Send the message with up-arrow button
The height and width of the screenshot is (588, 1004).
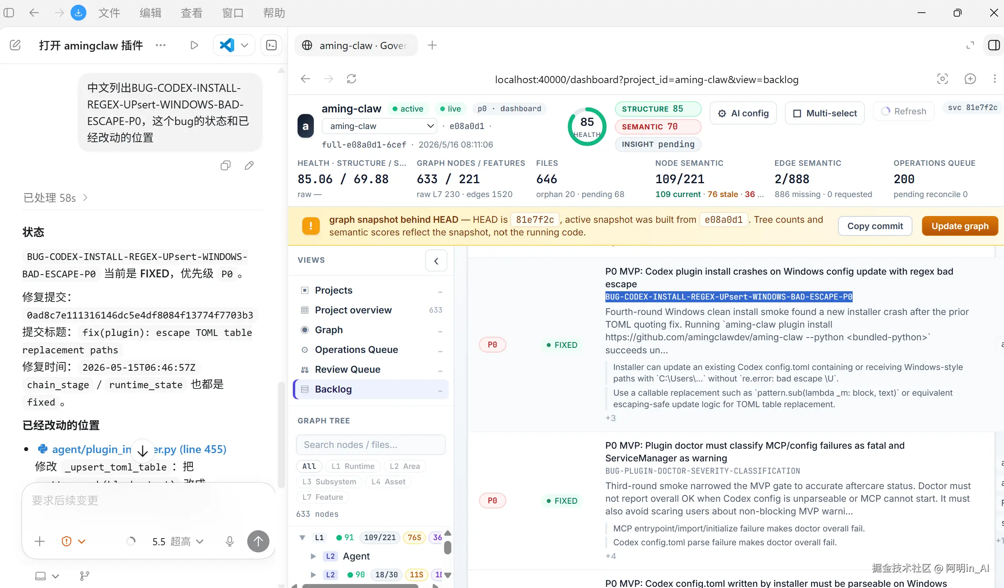coord(258,541)
